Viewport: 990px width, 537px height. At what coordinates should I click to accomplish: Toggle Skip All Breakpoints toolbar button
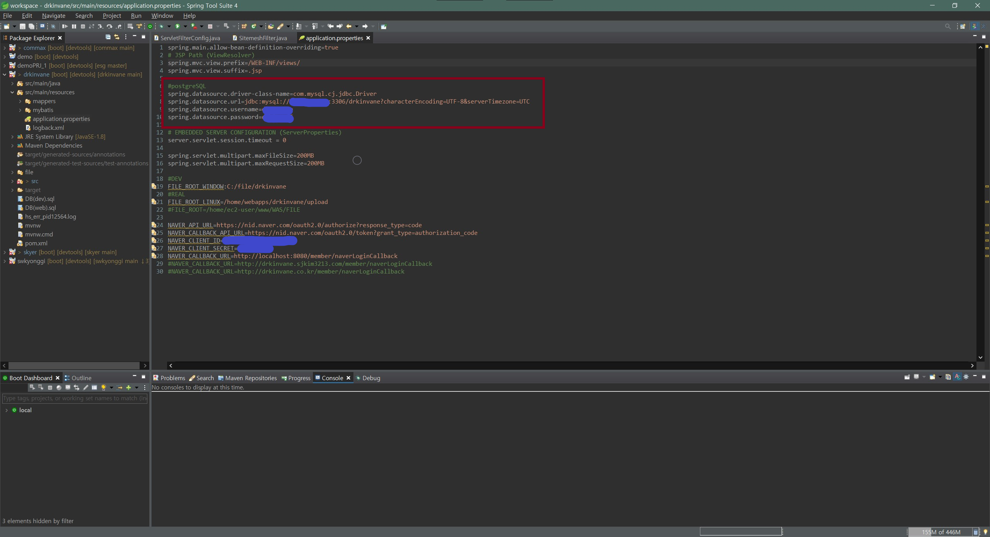click(x=53, y=27)
